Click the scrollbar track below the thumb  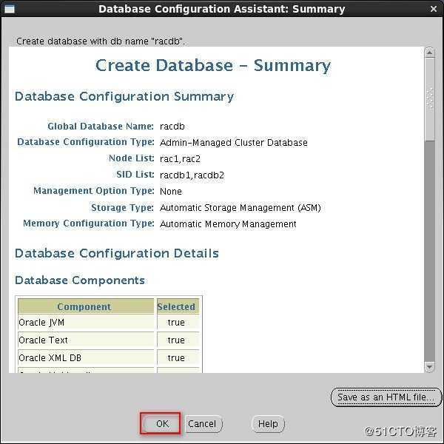pos(429,251)
